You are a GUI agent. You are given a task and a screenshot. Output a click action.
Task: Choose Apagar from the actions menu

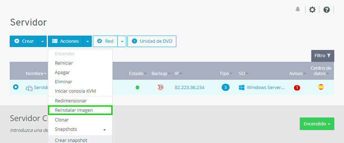[80, 73]
